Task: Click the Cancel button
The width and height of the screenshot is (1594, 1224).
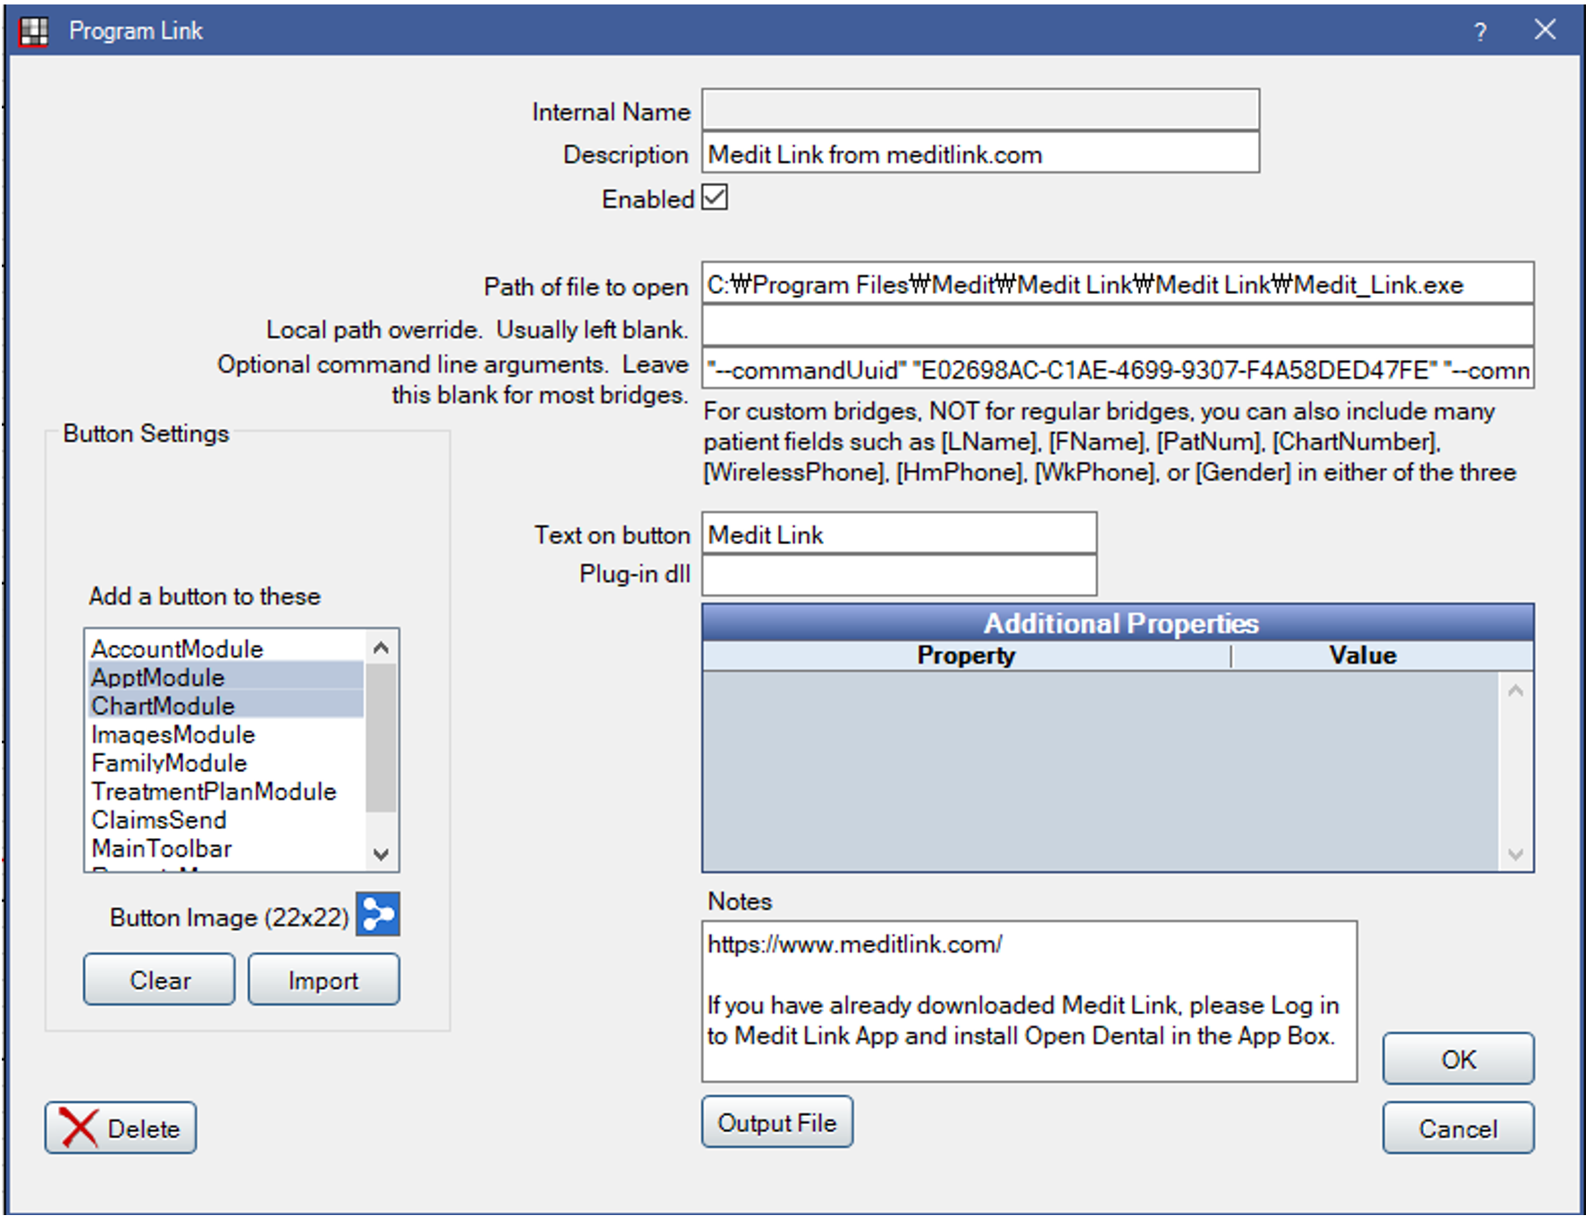Action: tap(1458, 1128)
